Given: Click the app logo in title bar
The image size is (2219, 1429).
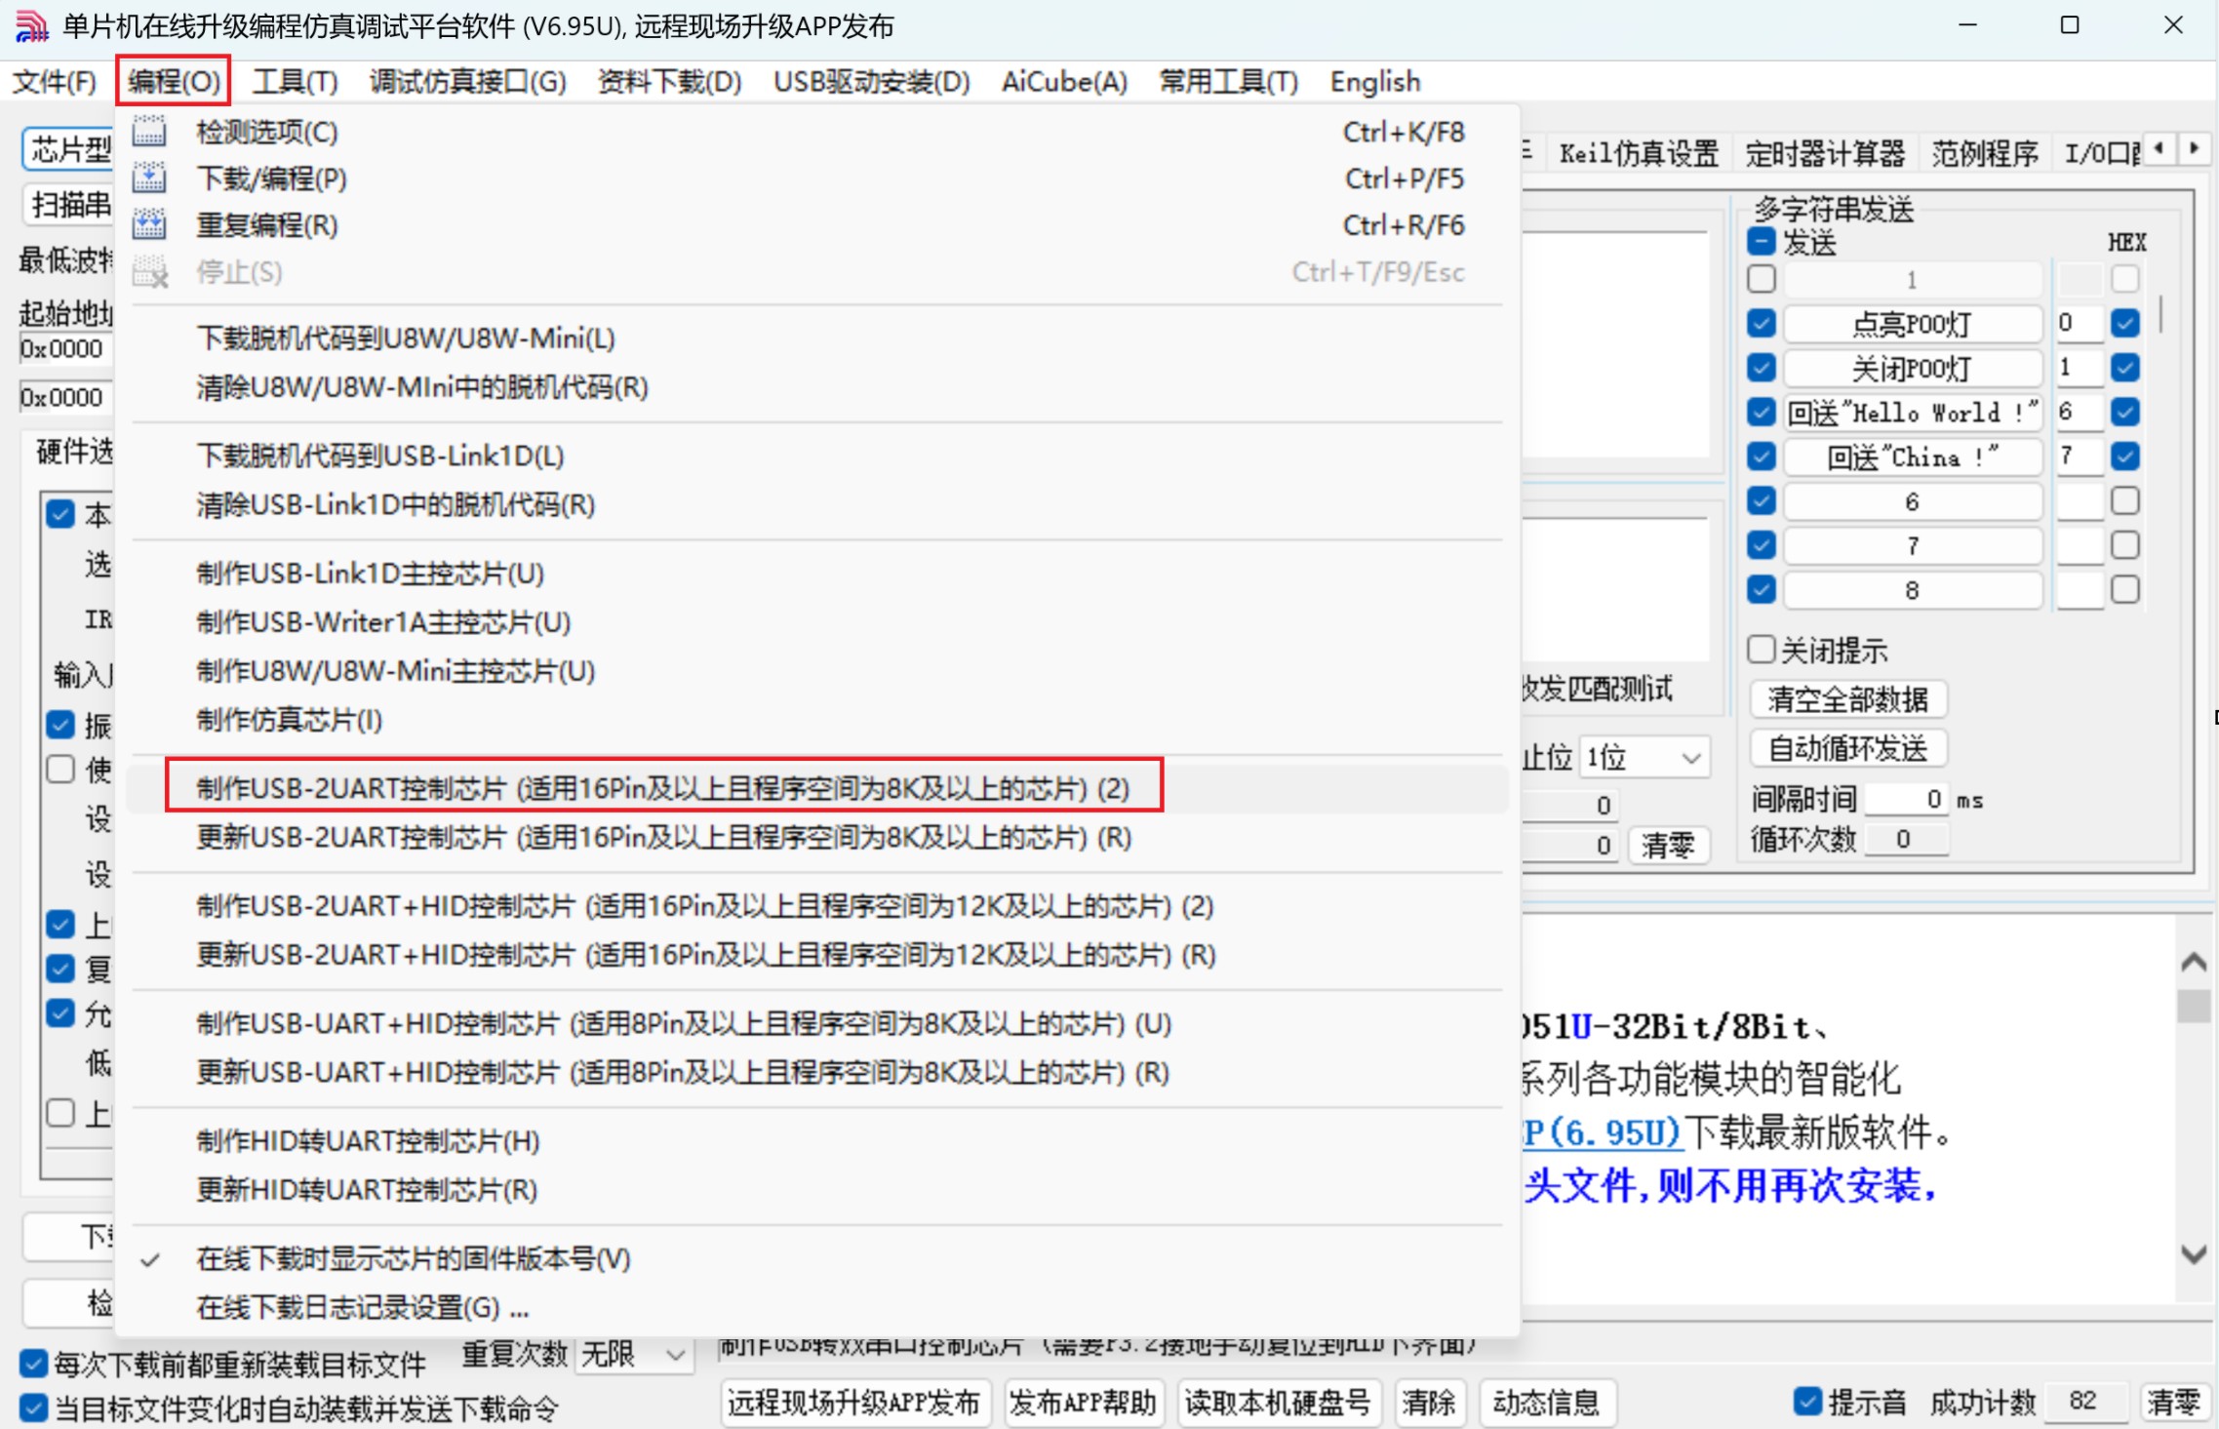Looking at the screenshot, I should 30,26.
